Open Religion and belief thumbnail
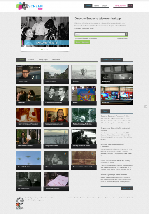The image size is (149, 214). click(x=56, y=139)
